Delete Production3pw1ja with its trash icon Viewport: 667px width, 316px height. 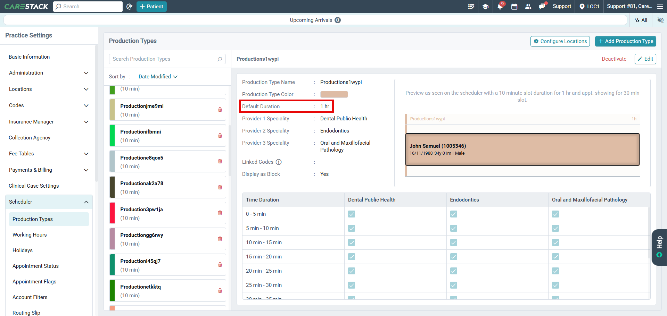tap(220, 213)
